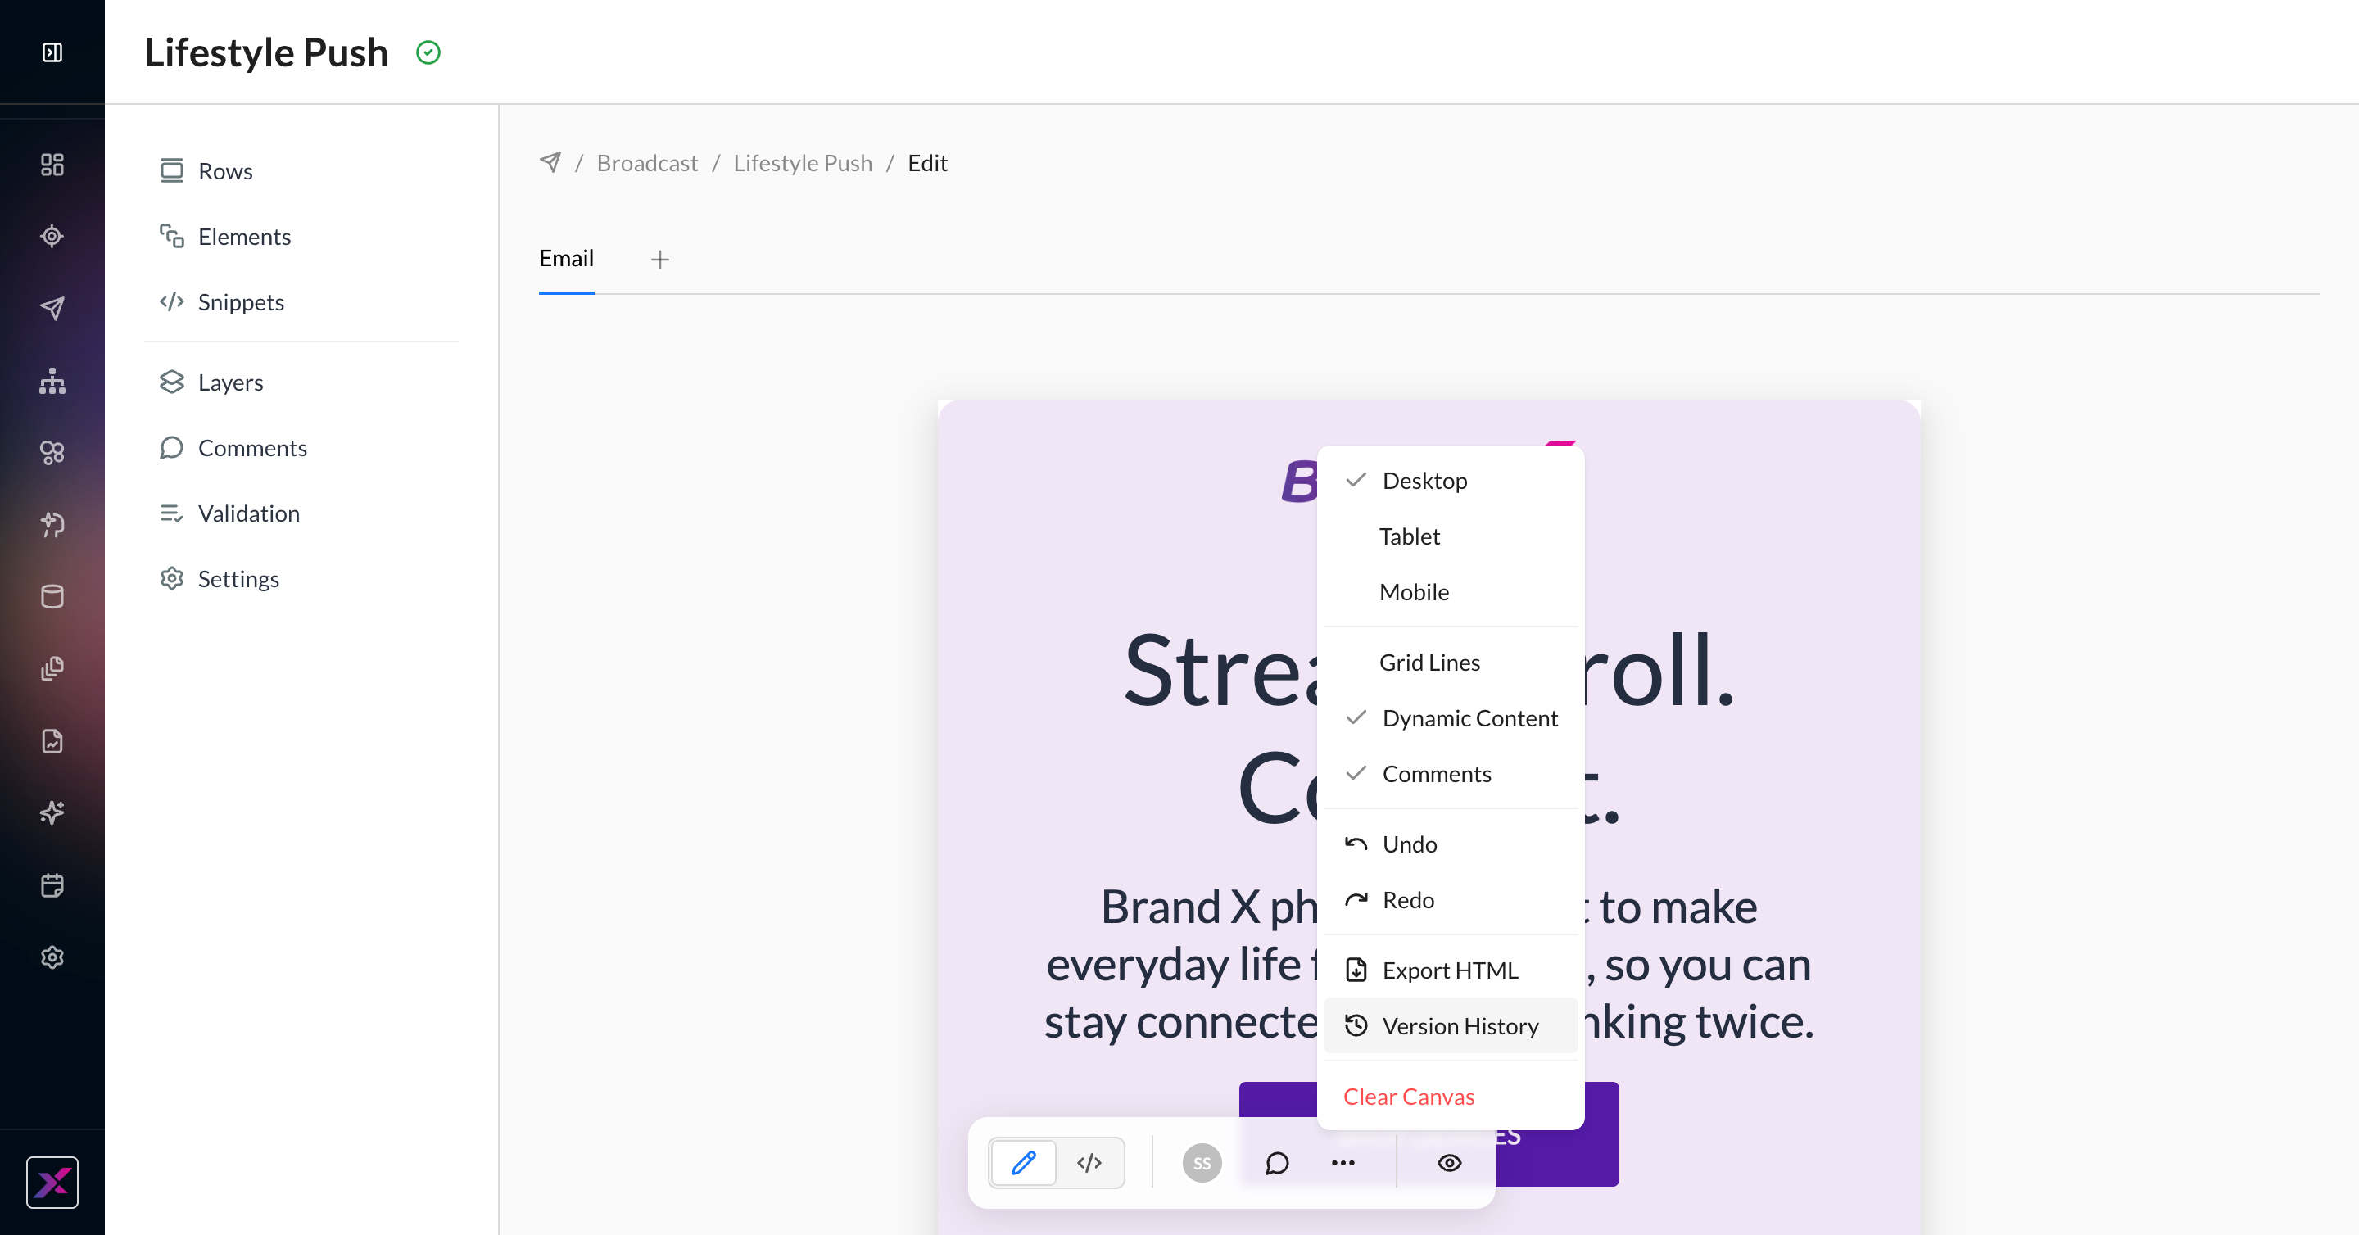The image size is (2359, 1235).
Task: Preview the email with the eye icon
Action: point(1450,1163)
